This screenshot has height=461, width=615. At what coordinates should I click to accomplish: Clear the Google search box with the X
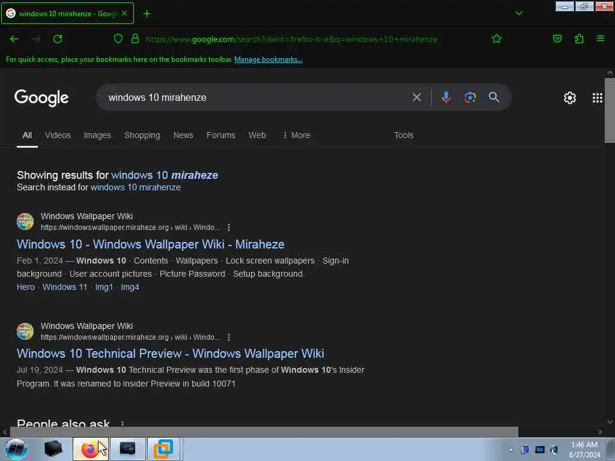click(x=417, y=97)
